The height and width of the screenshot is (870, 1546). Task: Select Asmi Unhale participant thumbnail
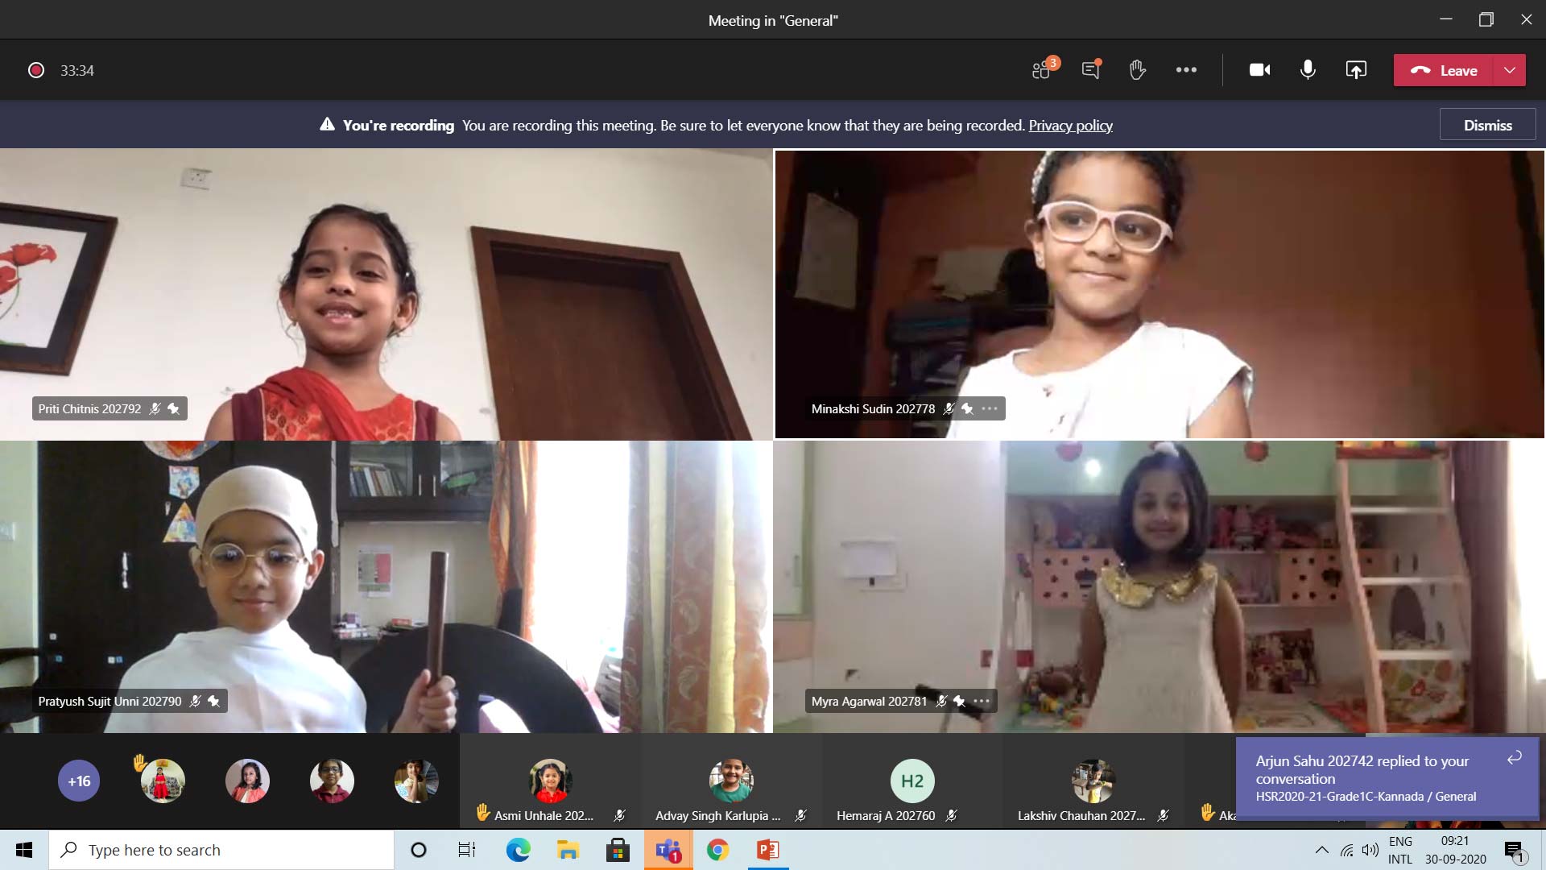[x=550, y=781]
